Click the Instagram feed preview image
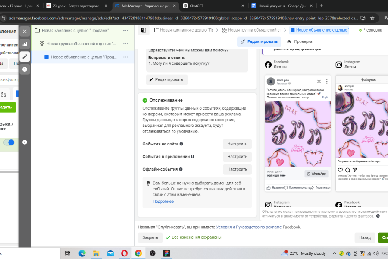The width and height of the screenshot is (388, 259). click(362, 125)
